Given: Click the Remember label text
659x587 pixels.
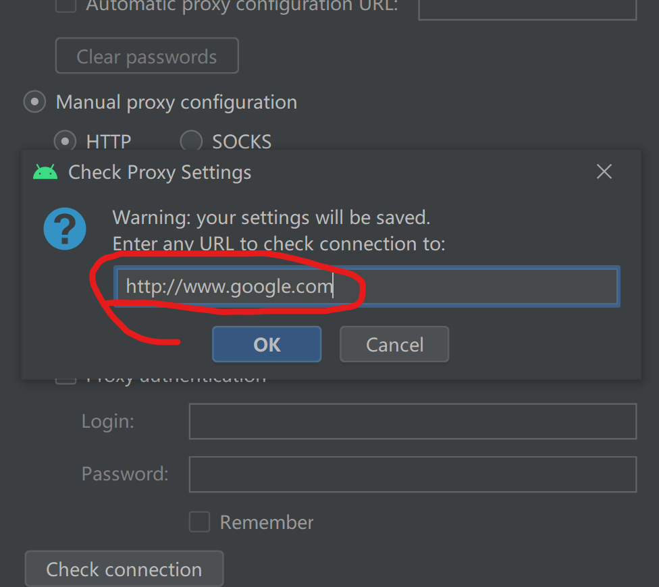Looking at the screenshot, I should (x=267, y=522).
